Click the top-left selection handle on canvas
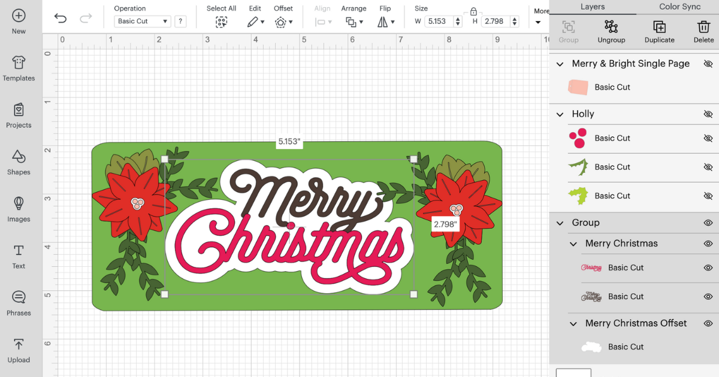Viewport: 719px width, 377px height. (165, 159)
